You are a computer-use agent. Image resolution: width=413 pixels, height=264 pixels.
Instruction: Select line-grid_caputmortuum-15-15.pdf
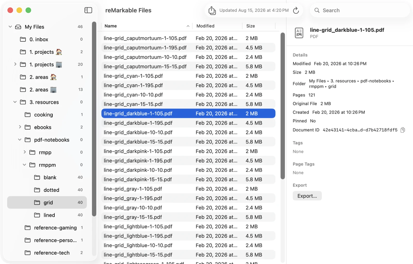(188, 67)
